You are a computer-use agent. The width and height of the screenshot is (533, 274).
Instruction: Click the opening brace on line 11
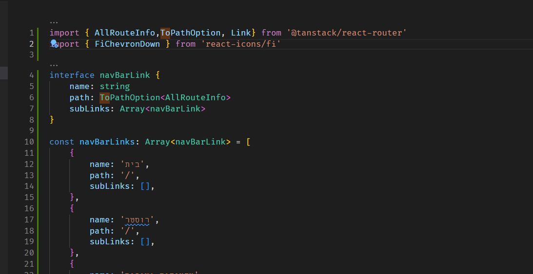tap(72, 153)
